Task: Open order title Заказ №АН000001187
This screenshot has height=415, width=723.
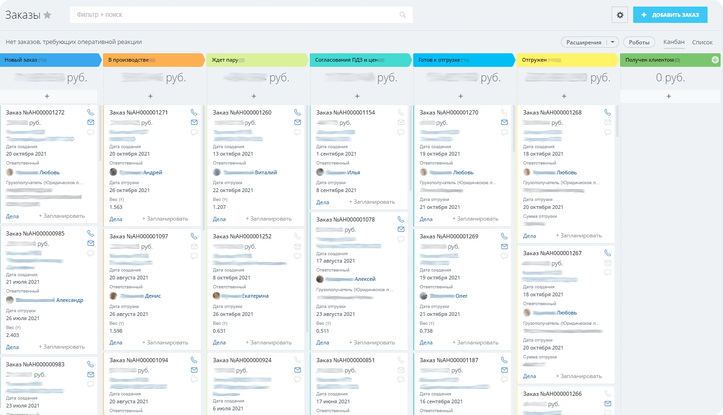Action: point(449,360)
